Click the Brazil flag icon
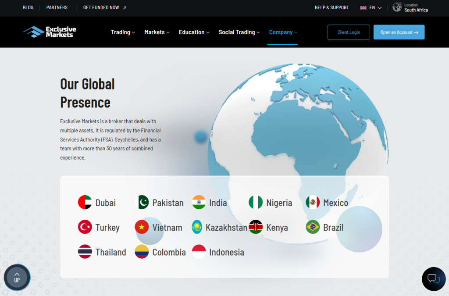The image size is (449, 296). pos(313,227)
